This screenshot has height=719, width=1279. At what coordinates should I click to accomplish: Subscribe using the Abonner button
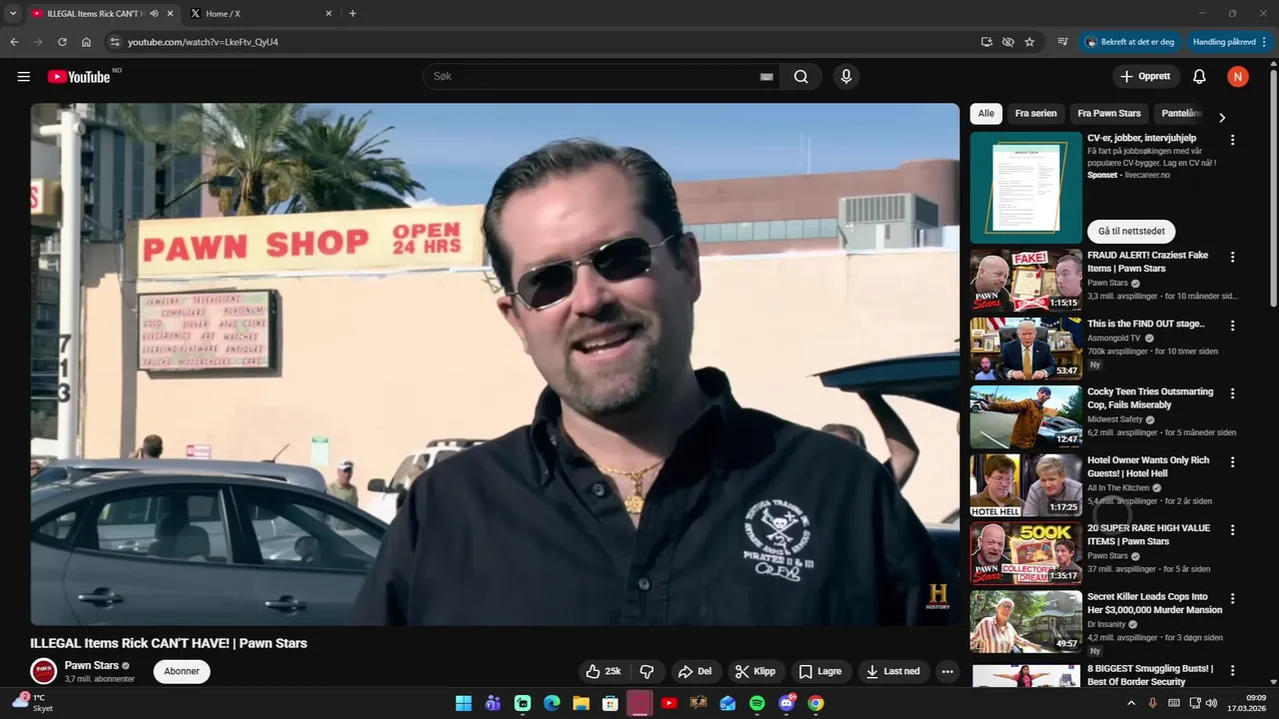[182, 671]
